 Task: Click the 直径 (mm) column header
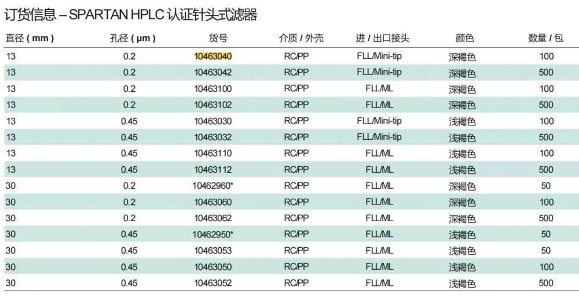point(30,39)
